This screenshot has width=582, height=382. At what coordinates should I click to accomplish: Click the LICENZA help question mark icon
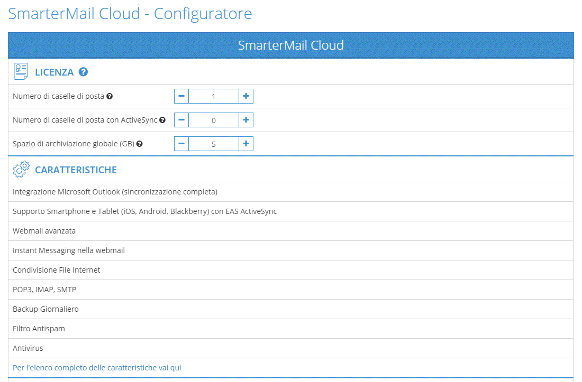coord(83,72)
